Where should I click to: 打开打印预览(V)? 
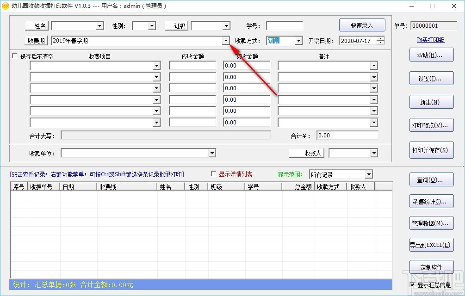(x=431, y=125)
